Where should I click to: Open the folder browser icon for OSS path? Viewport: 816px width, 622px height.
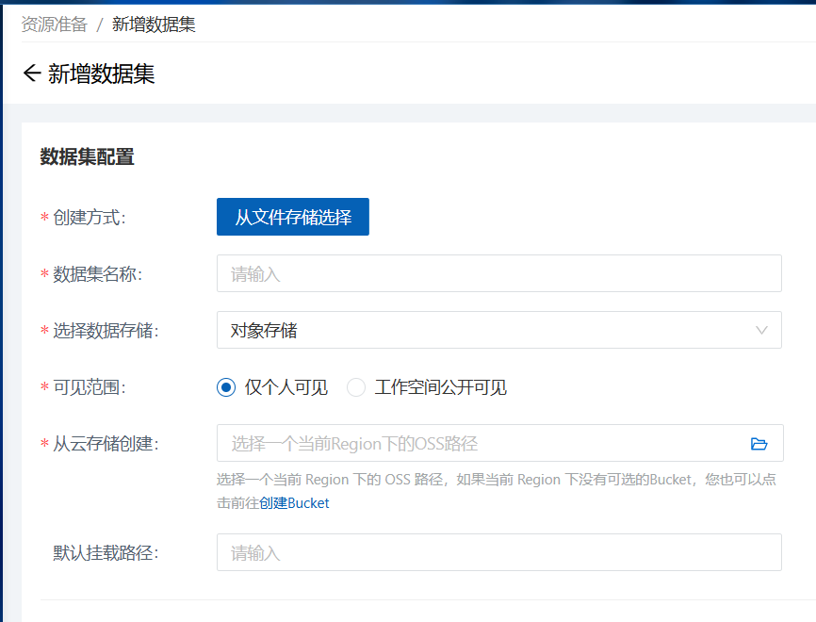[x=759, y=444]
